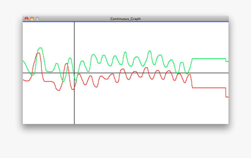This screenshot has width=251, height=158.
Task: Click the Continuous_Graph title text
Action: pyautogui.click(x=126, y=19)
